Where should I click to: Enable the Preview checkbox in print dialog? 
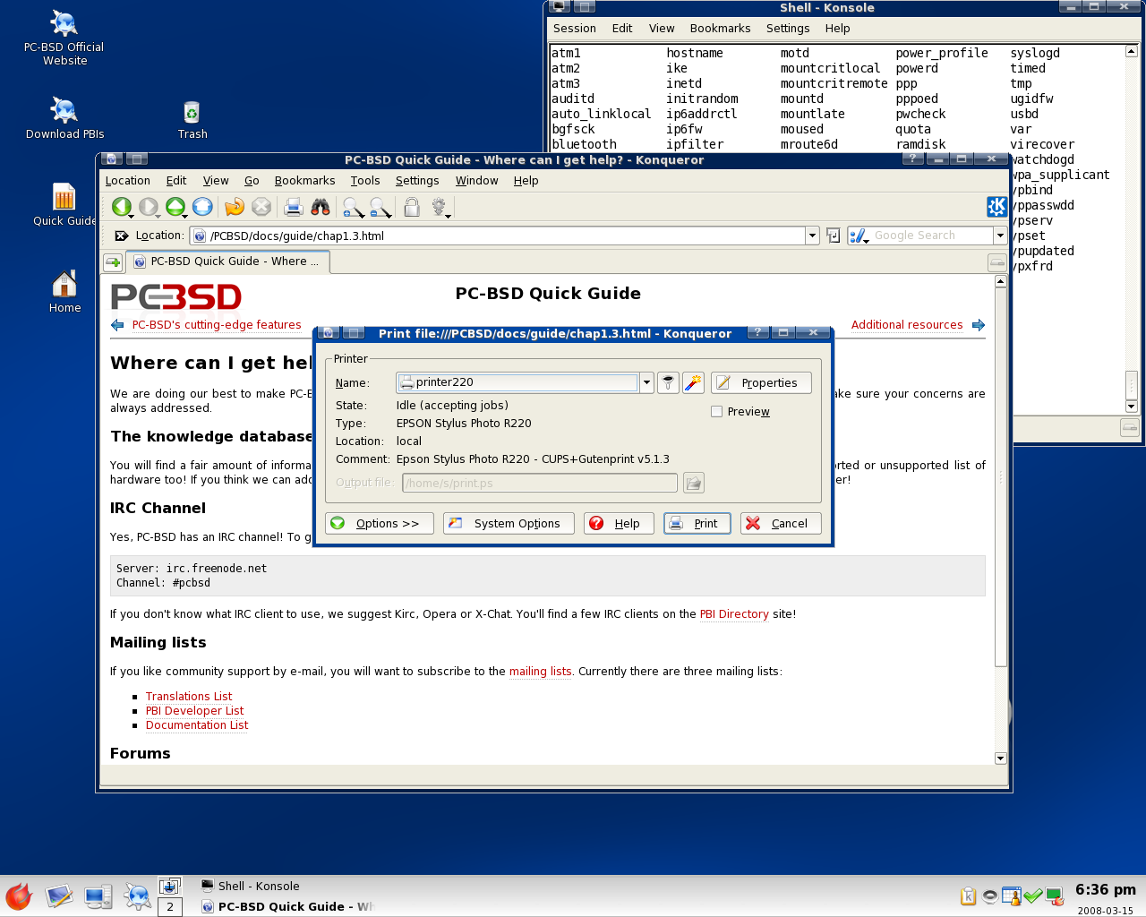pyautogui.click(x=716, y=412)
